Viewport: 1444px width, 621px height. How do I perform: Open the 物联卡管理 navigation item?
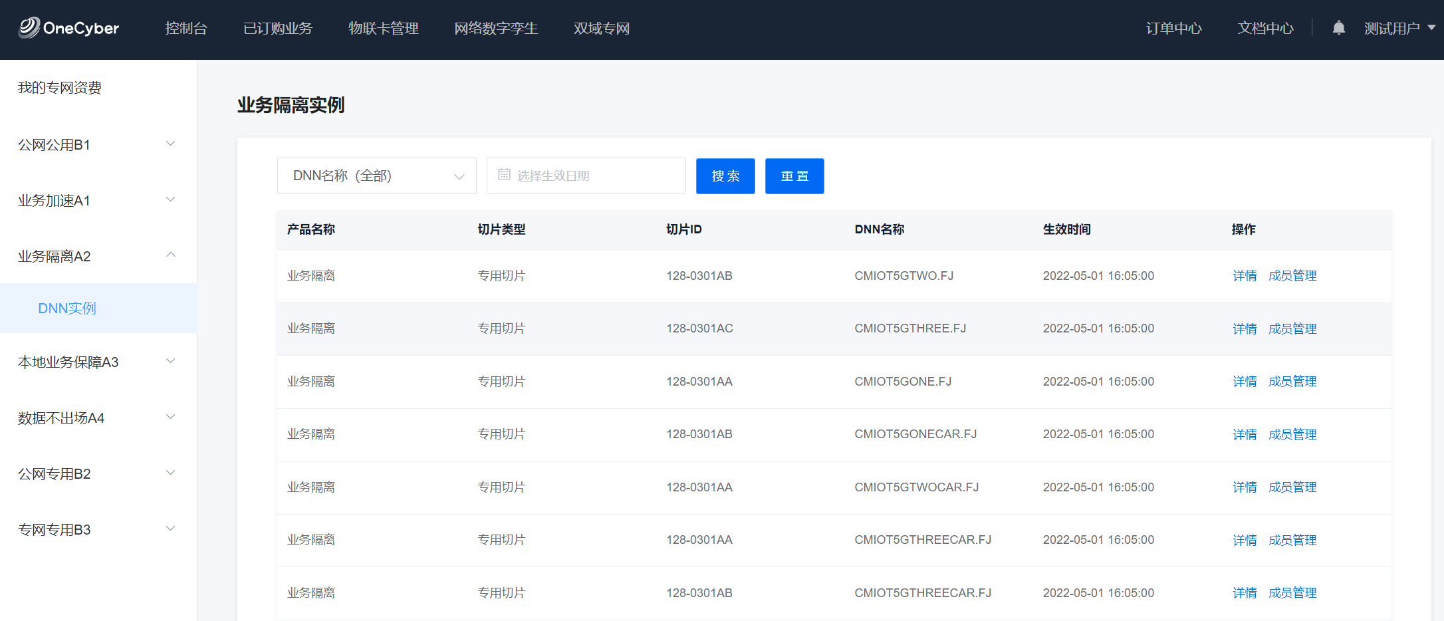[x=383, y=28]
